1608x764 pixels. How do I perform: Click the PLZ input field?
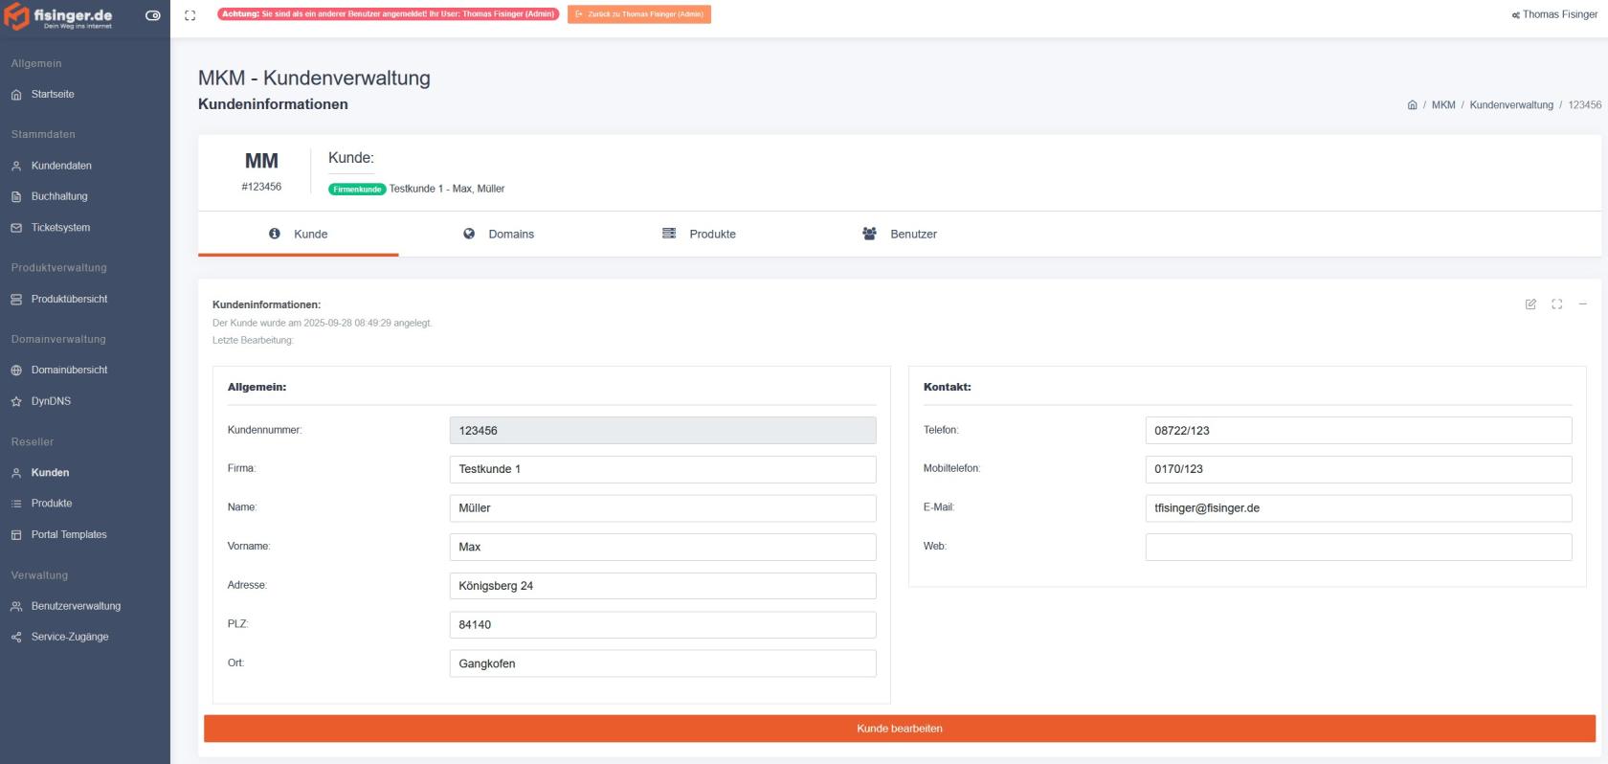point(662,625)
